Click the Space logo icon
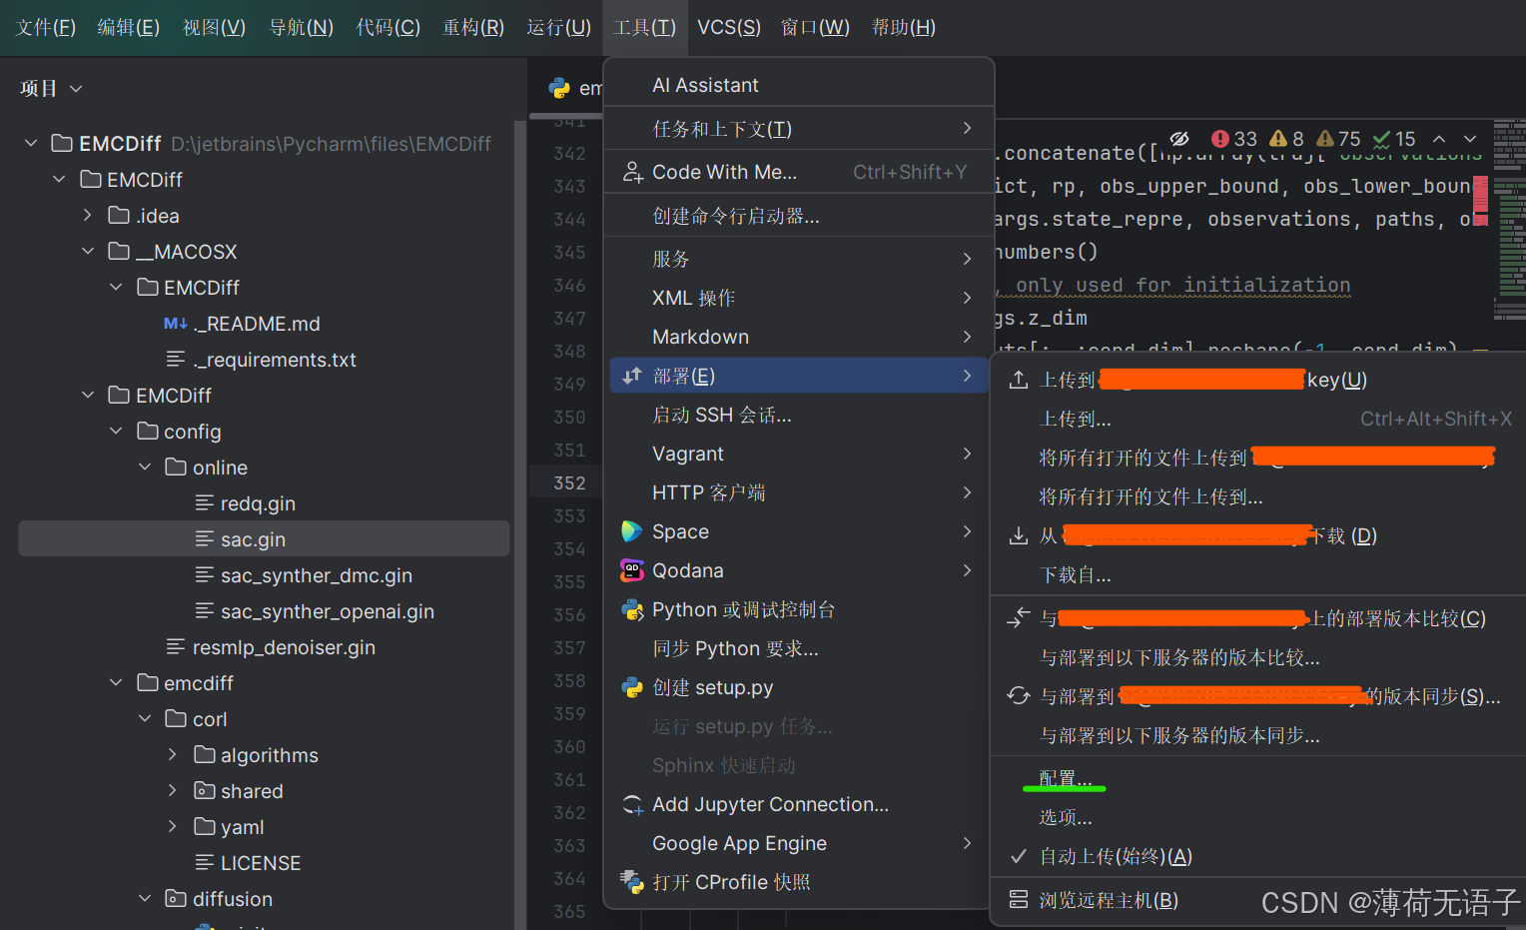The image size is (1526, 930). (632, 531)
